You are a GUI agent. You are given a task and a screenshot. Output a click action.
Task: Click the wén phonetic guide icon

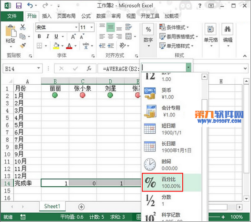[85, 46]
